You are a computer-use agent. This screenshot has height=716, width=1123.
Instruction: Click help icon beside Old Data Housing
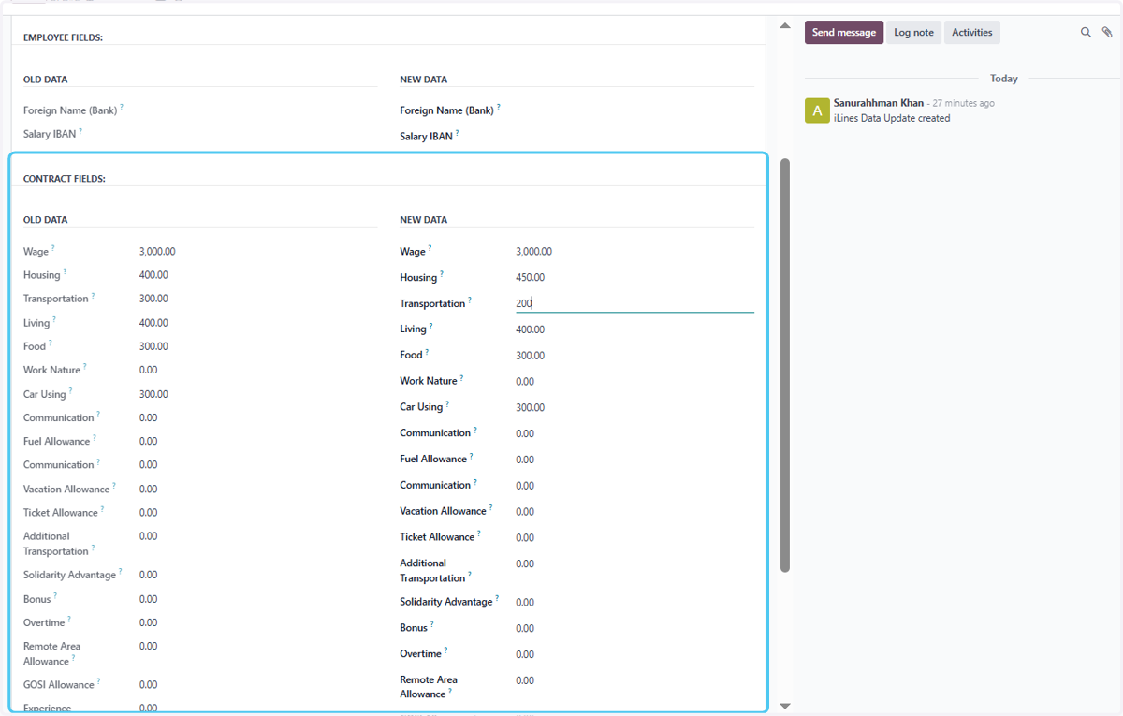point(65,271)
